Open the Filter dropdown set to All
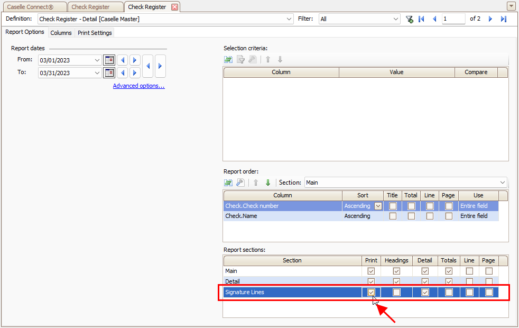Screen dimensions: 519x328 [396, 19]
